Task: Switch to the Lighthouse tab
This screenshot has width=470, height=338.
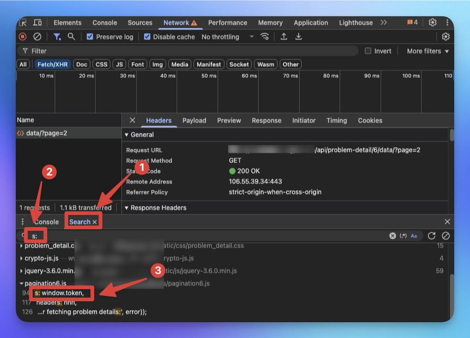Action: [x=356, y=23]
